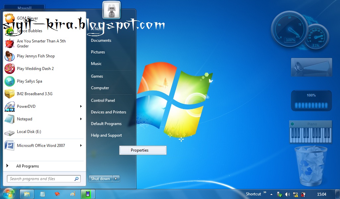The height and width of the screenshot is (199, 340).
Task: Expand the Notepad jump list arrow
Action: [x=81, y=119]
